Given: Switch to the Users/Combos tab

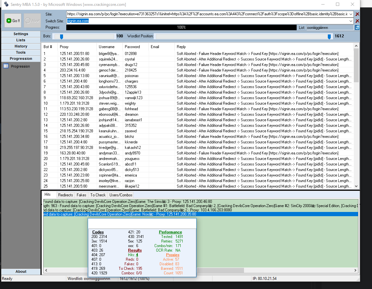Looking at the screenshot, I should (121, 195).
